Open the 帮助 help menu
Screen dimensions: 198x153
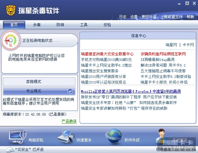[x=190, y=17]
